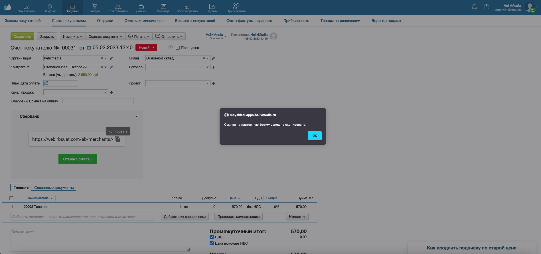Screen dimensions: 541x254
Task: Toggle the select-all rows checkbox
Action: (11, 198)
